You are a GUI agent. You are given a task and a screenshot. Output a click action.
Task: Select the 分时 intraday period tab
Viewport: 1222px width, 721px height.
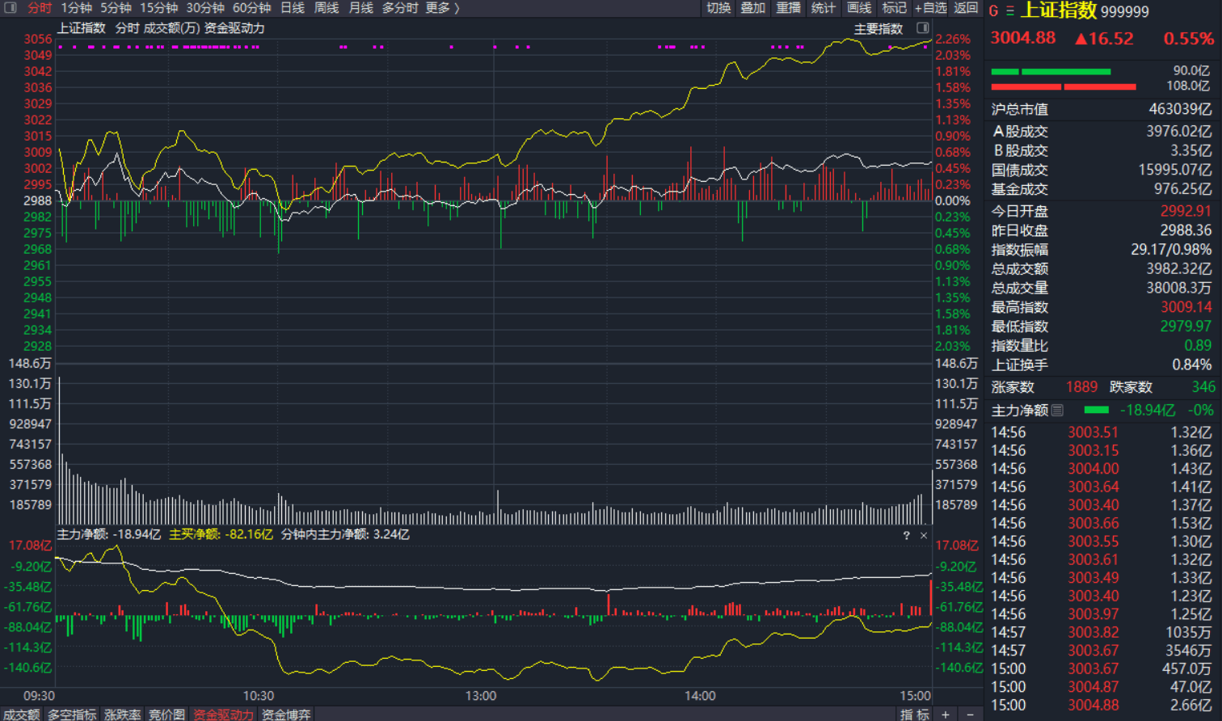coord(40,8)
